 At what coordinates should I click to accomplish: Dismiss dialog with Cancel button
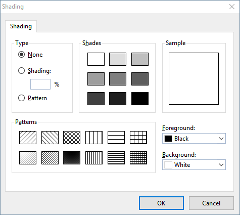(x=211, y=203)
